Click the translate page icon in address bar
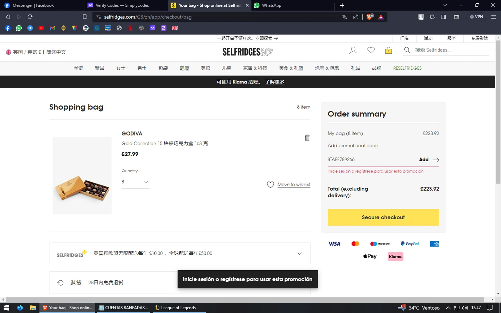The height and width of the screenshot is (313, 501). coord(344,17)
